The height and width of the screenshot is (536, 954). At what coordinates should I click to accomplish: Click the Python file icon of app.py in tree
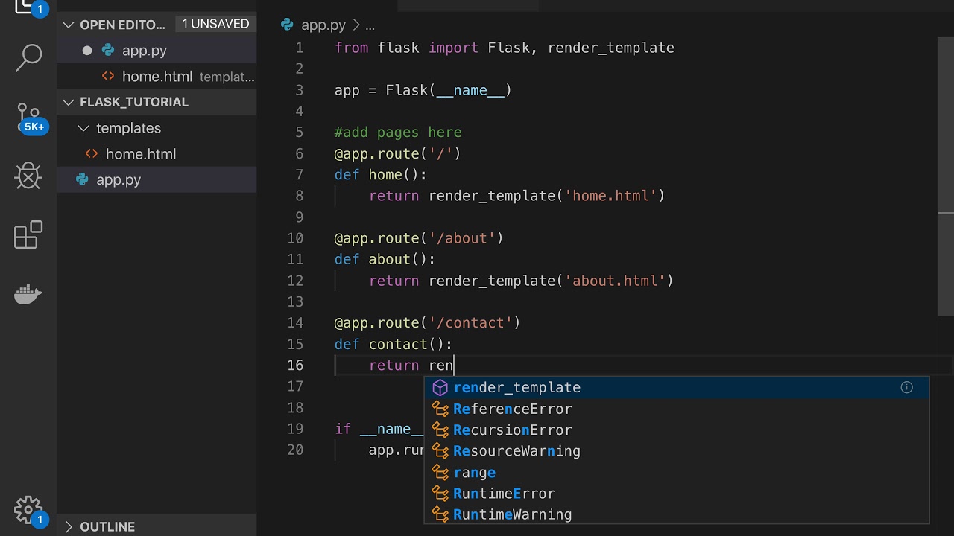tap(83, 179)
